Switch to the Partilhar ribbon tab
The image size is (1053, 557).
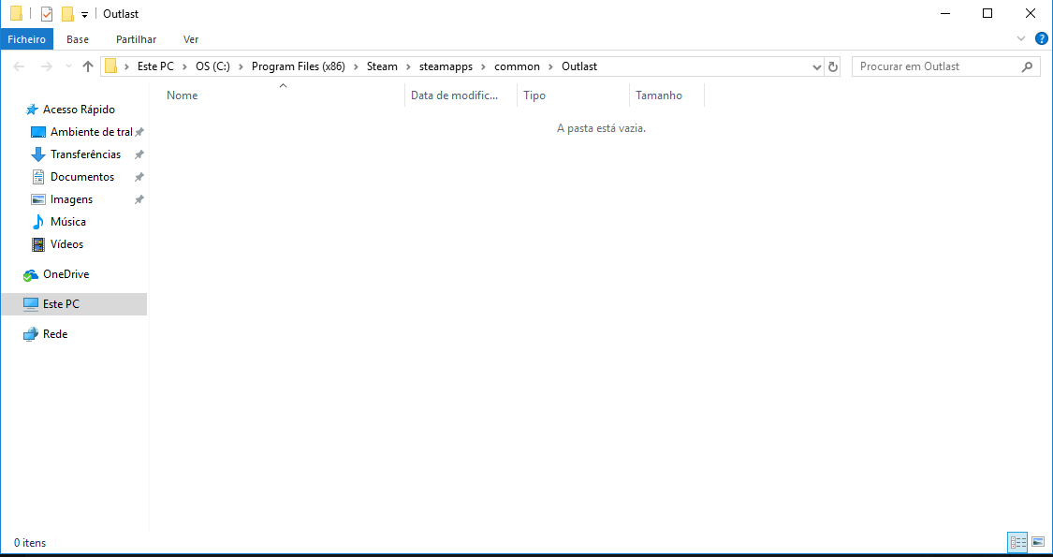pos(136,39)
